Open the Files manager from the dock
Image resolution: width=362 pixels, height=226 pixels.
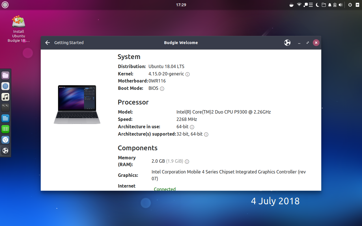[x=5, y=75]
